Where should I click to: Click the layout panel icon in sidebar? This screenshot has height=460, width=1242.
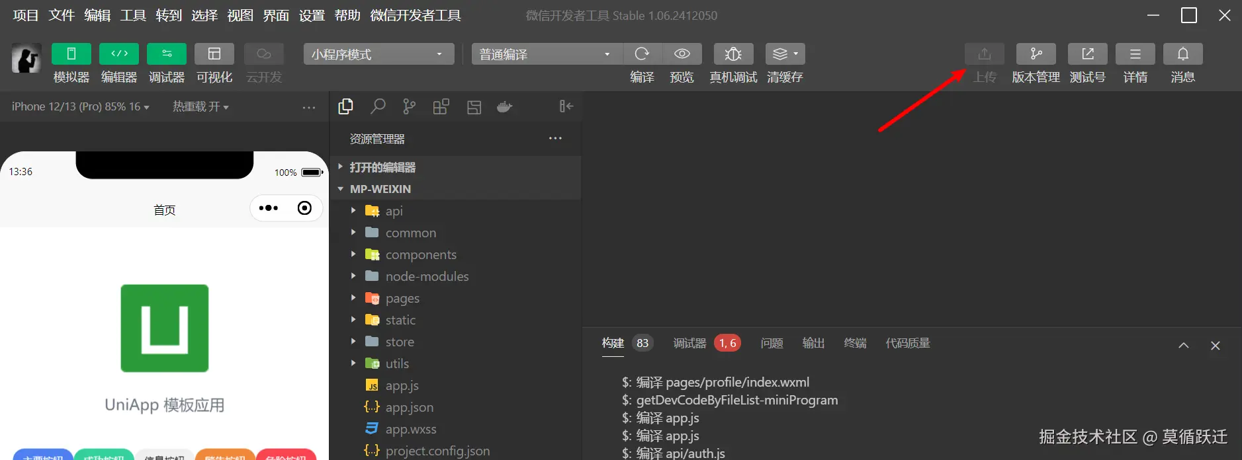pyautogui.click(x=474, y=107)
